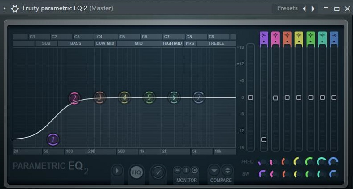Click yellow band 4 FREQ knob
The width and height of the screenshot is (353, 189).
(x=298, y=162)
